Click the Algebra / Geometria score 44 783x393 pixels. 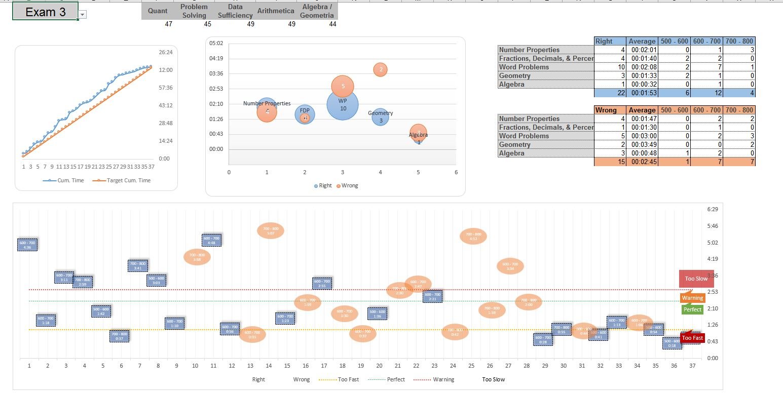click(x=332, y=24)
